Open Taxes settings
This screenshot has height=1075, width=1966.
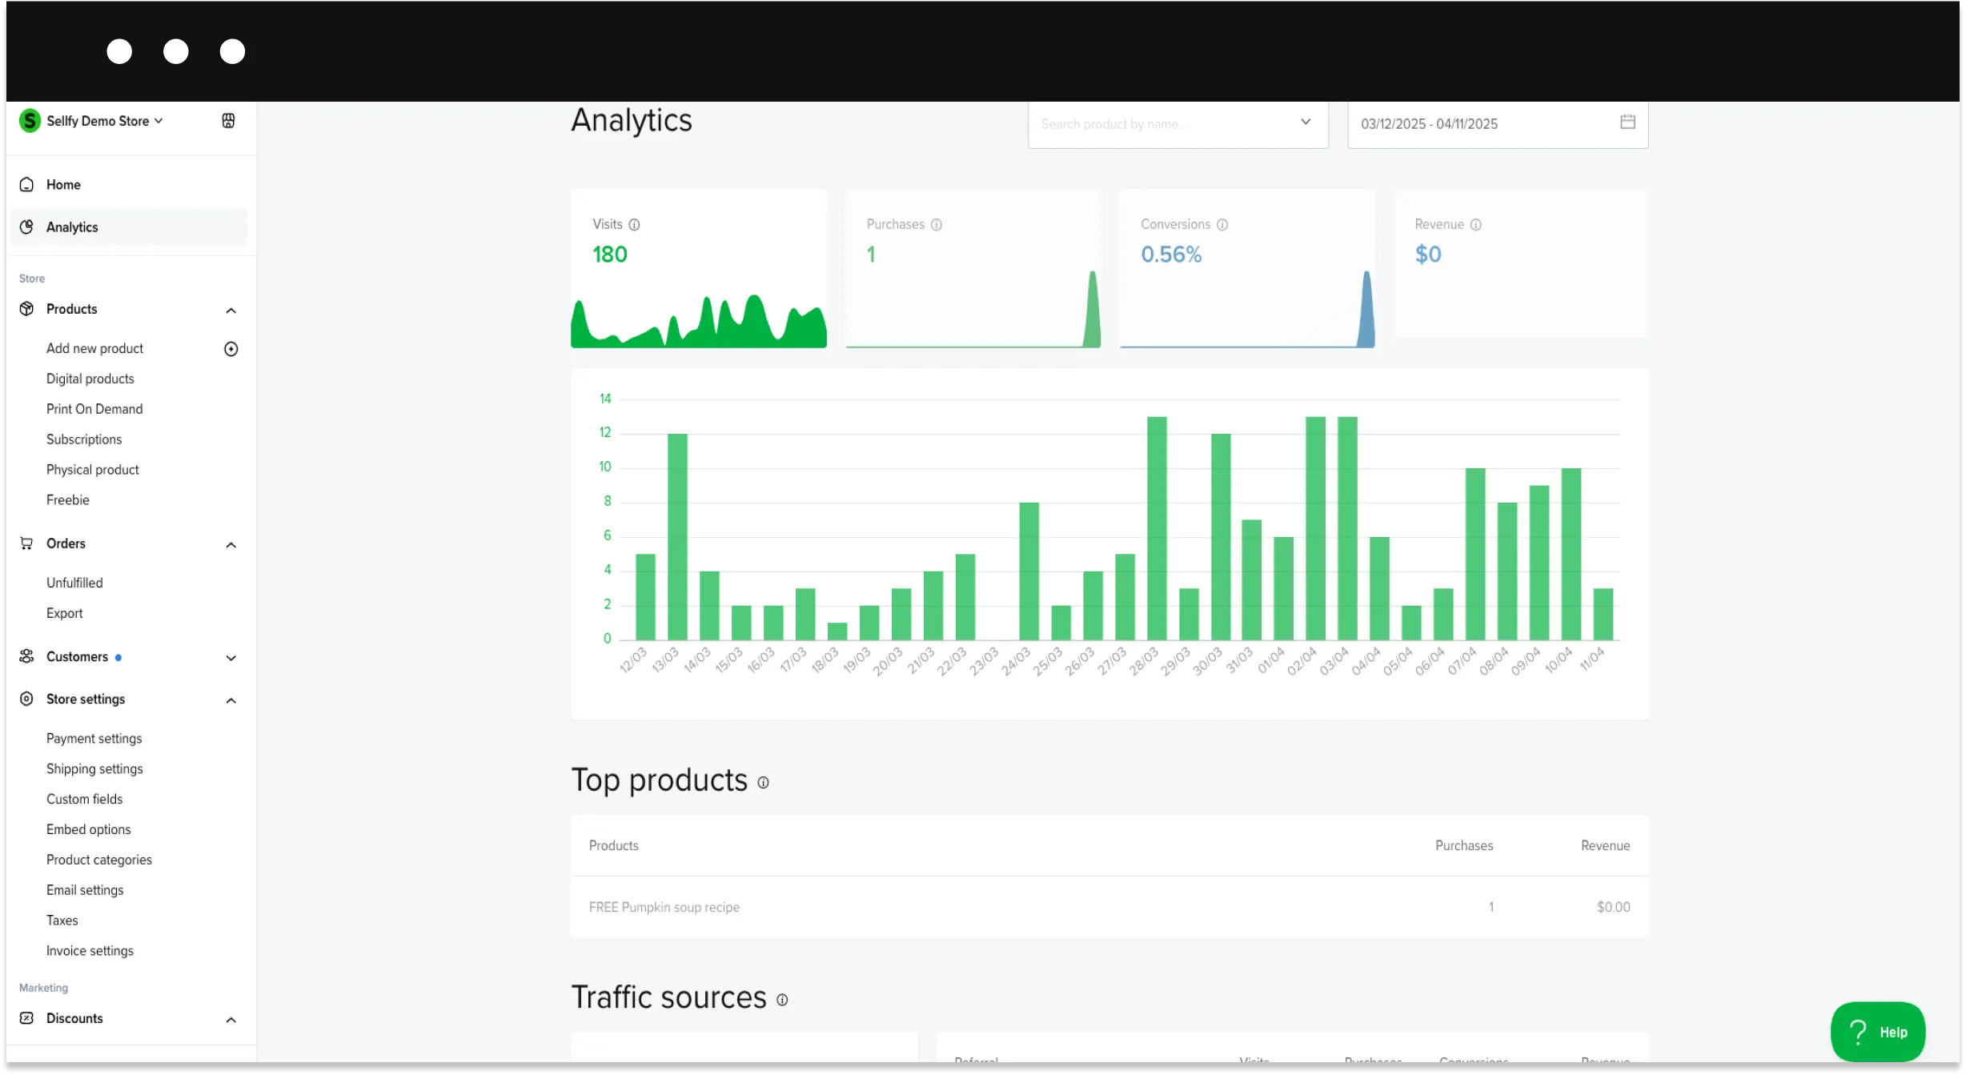pos(62,921)
